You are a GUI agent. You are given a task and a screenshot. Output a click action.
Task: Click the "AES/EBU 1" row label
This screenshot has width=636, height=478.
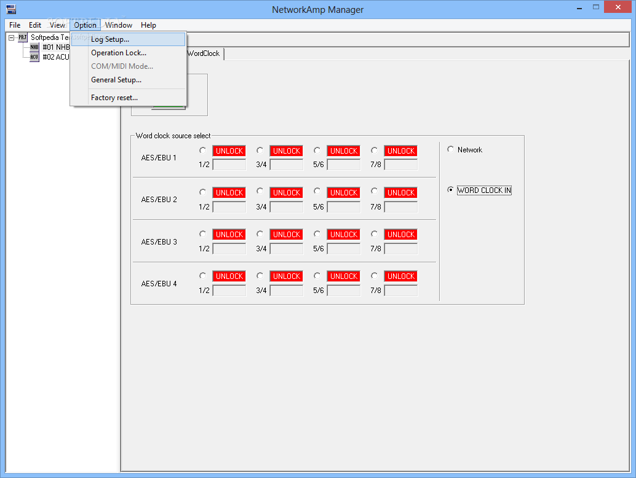point(159,158)
